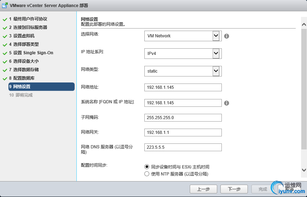Click the 网络设置 heading text

pyautogui.click(x=89, y=19)
